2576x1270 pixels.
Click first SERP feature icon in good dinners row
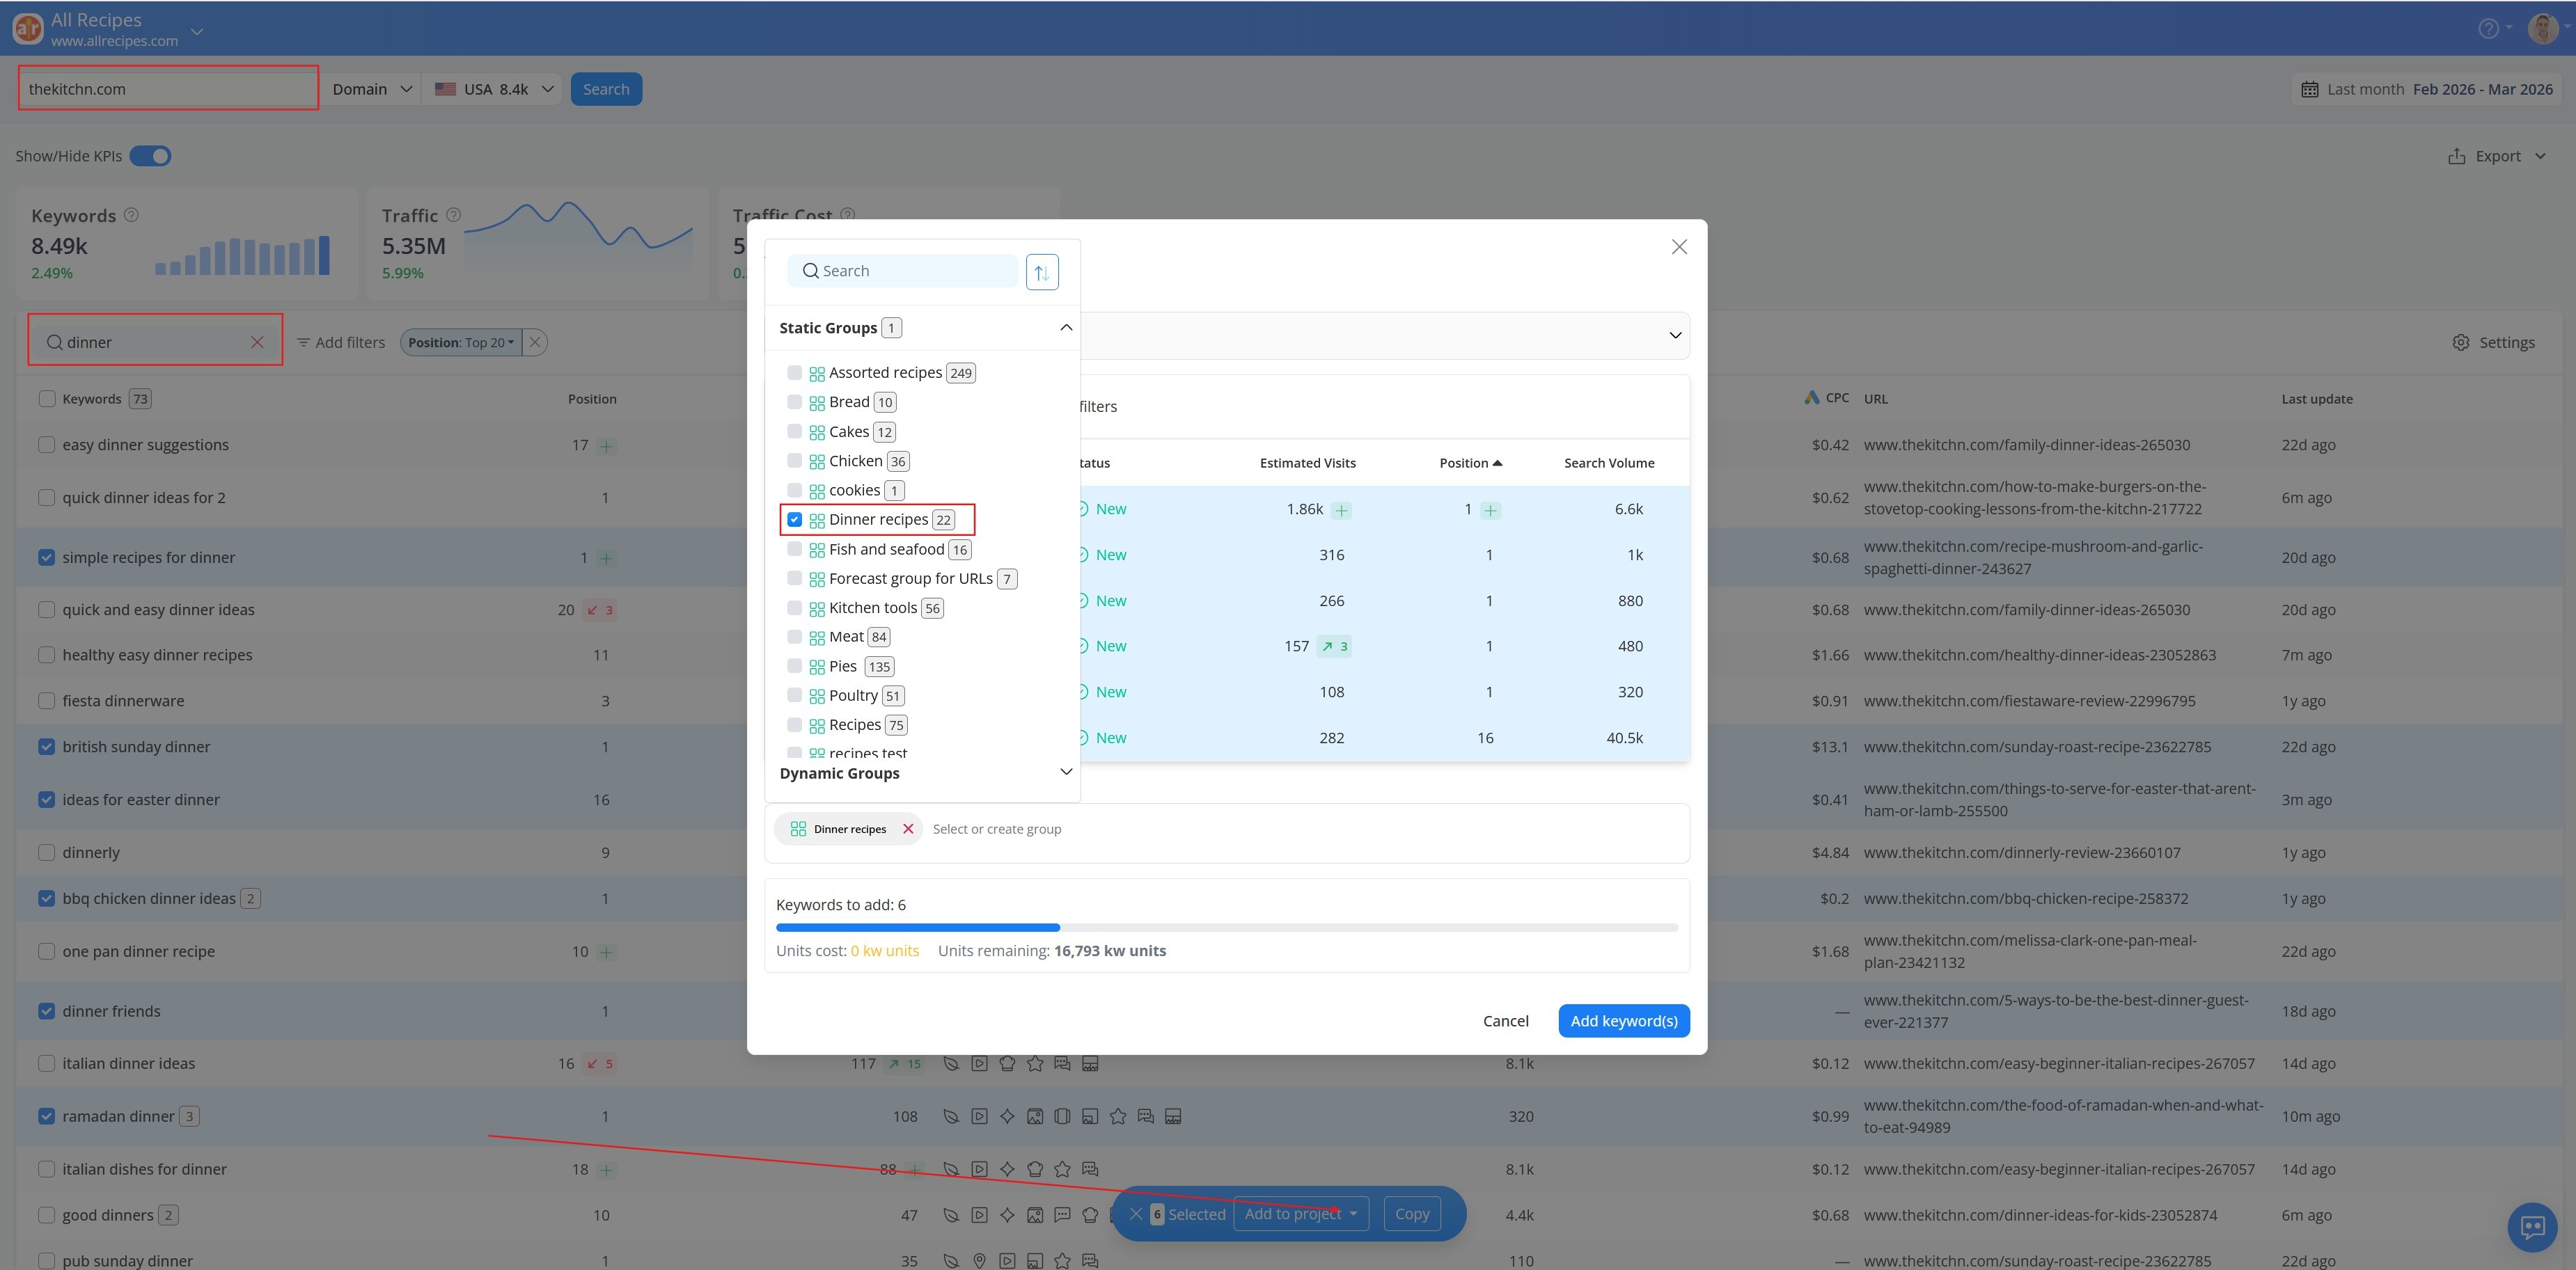951,1215
